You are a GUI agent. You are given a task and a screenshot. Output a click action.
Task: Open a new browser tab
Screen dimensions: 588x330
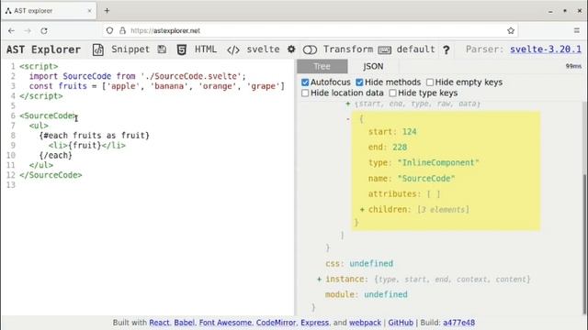point(107,10)
